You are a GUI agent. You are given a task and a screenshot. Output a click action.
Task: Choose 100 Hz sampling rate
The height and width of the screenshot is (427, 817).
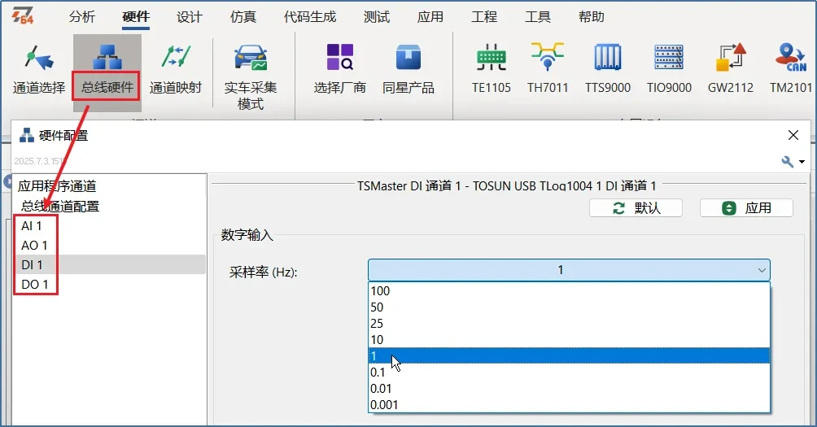[x=569, y=290]
